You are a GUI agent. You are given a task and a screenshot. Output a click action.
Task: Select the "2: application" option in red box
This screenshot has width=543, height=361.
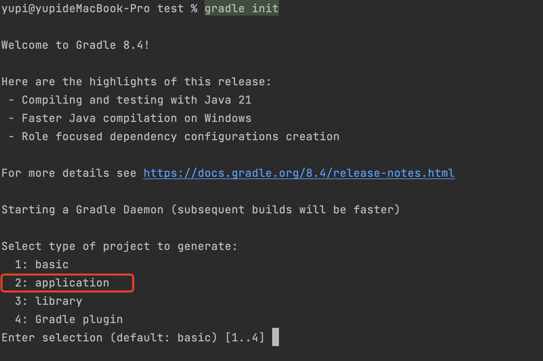coord(62,283)
